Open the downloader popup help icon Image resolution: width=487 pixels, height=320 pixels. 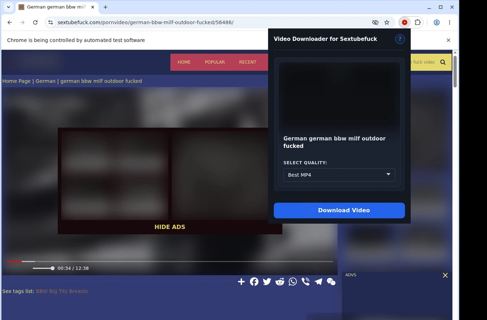(x=400, y=39)
